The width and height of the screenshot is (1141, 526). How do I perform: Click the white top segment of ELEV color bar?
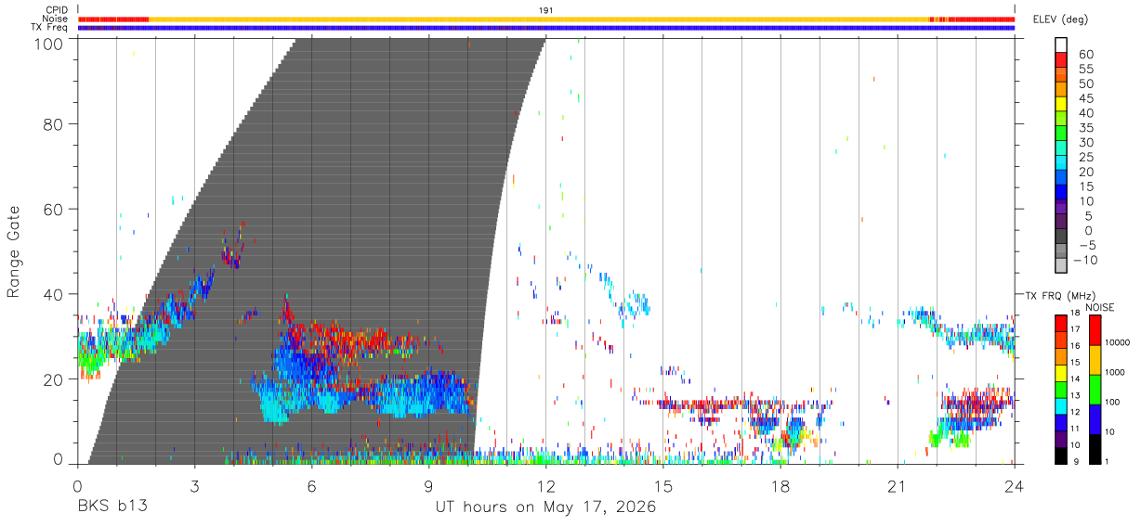1061,45
